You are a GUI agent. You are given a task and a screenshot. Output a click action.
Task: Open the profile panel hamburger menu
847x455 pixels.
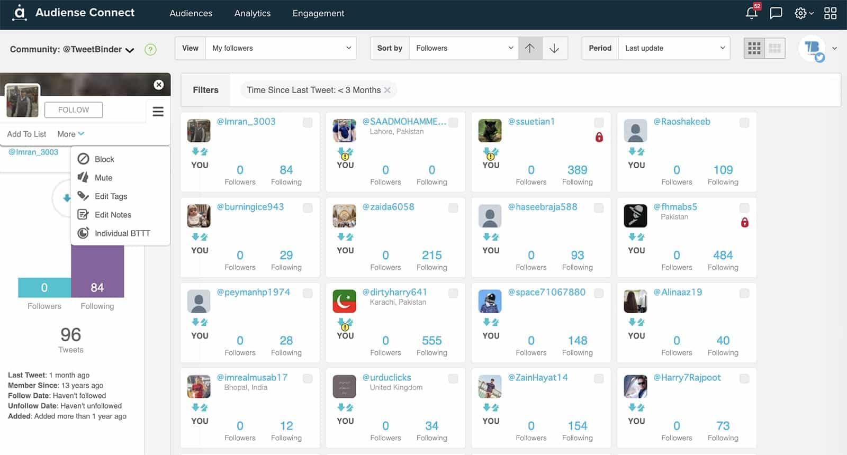pyautogui.click(x=158, y=112)
